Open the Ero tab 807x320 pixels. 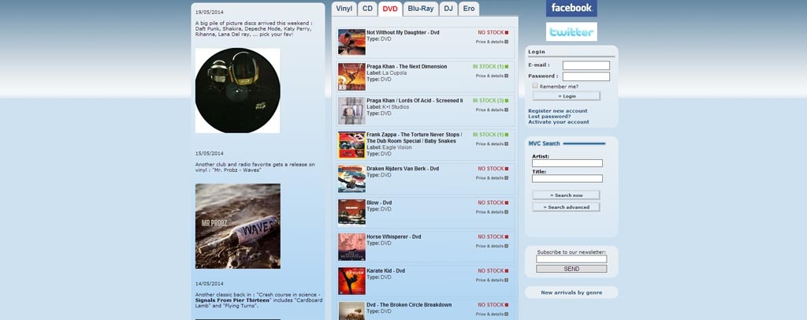coord(469,9)
